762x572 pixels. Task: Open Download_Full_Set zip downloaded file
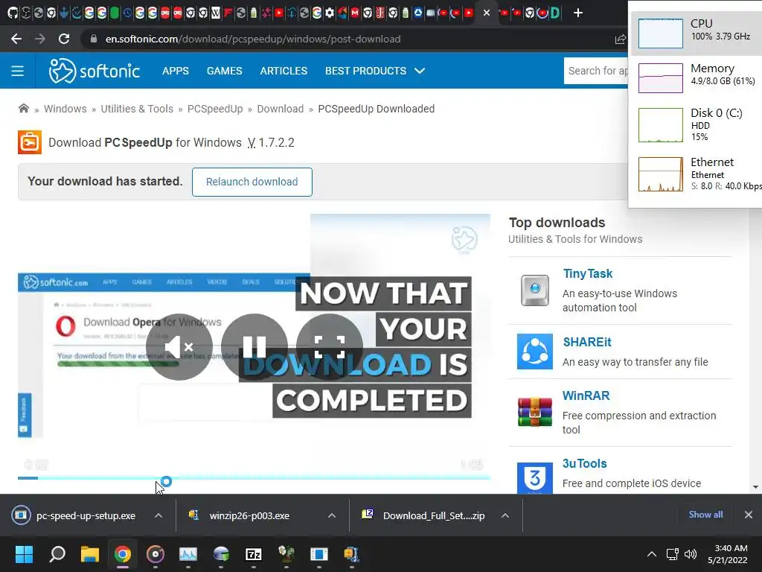click(x=423, y=515)
